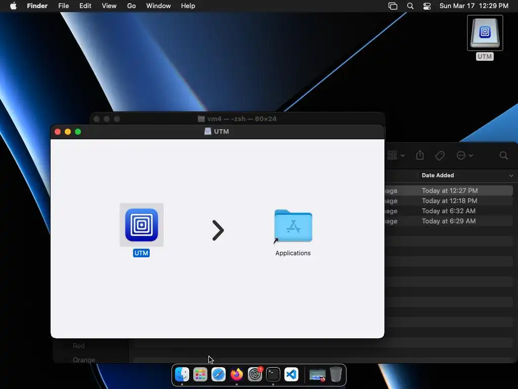Screen dimensions: 518x389
Task: Open the Finder menu
Action: click(37, 6)
